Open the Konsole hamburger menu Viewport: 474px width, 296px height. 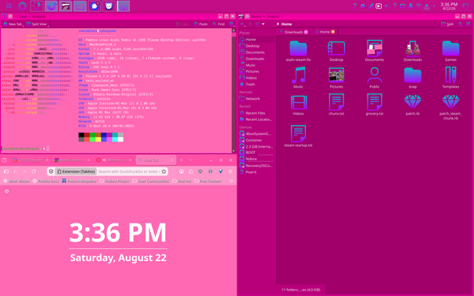point(232,24)
